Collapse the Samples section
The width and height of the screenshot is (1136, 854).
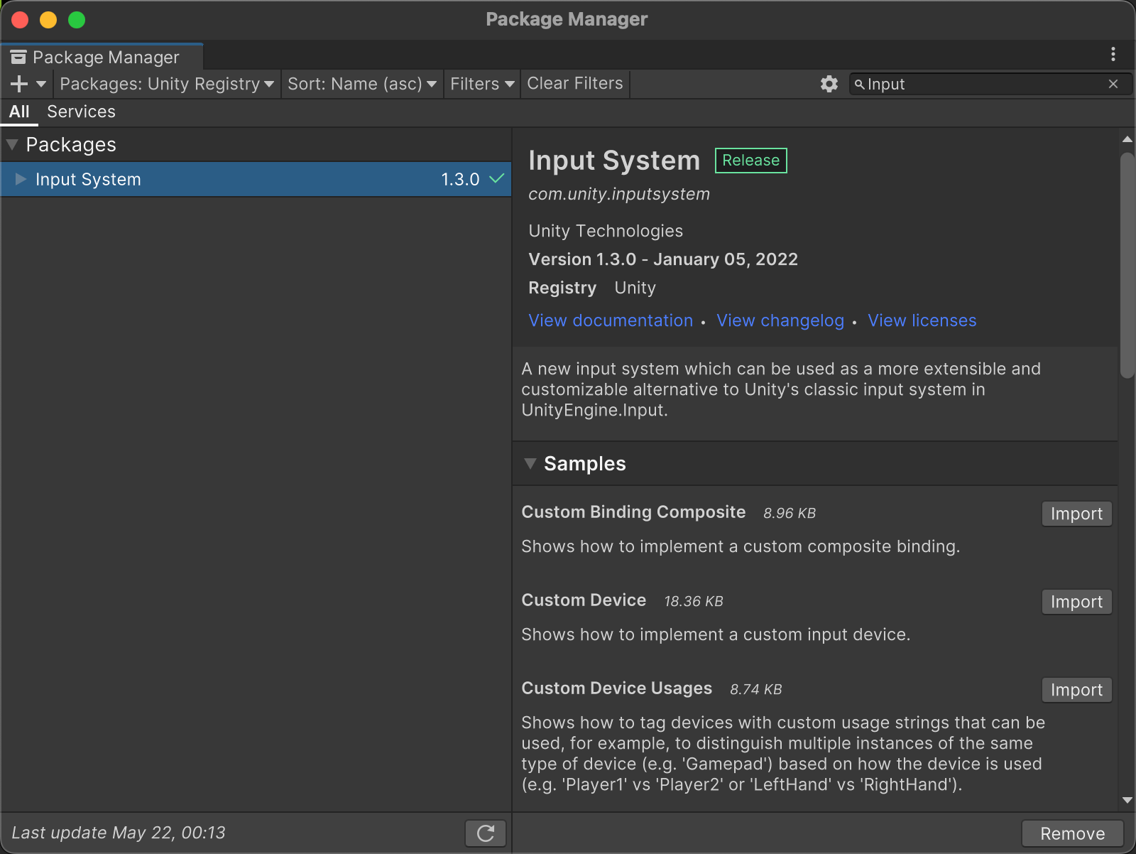click(530, 463)
